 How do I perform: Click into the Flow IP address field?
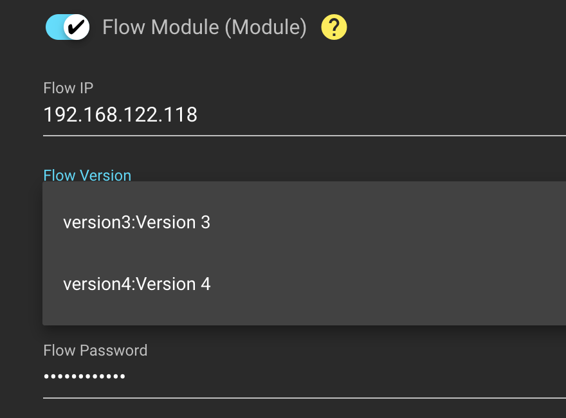coord(257,116)
